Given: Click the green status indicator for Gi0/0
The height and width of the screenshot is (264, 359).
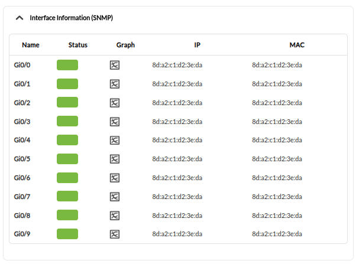Looking at the screenshot, I should (67, 65).
